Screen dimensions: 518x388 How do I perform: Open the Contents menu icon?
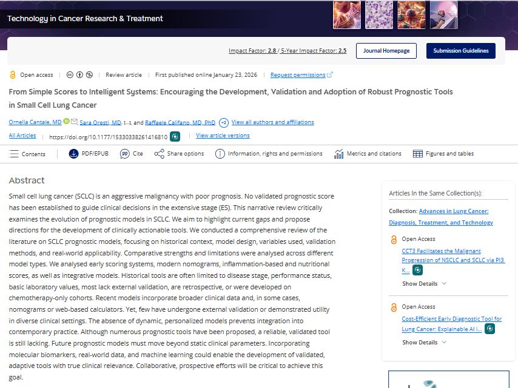tap(15, 154)
